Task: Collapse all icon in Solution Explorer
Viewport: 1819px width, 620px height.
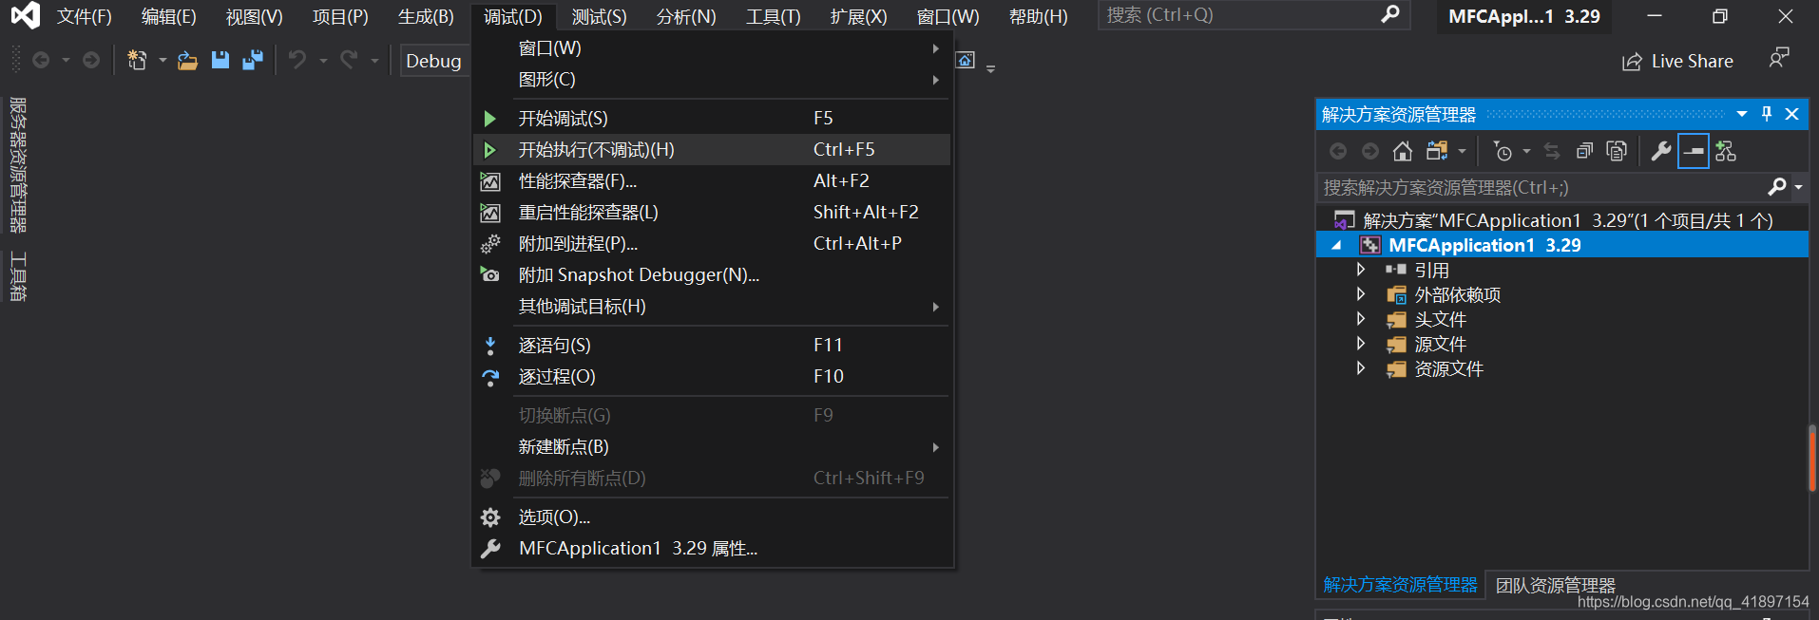Action: (x=1584, y=151)
